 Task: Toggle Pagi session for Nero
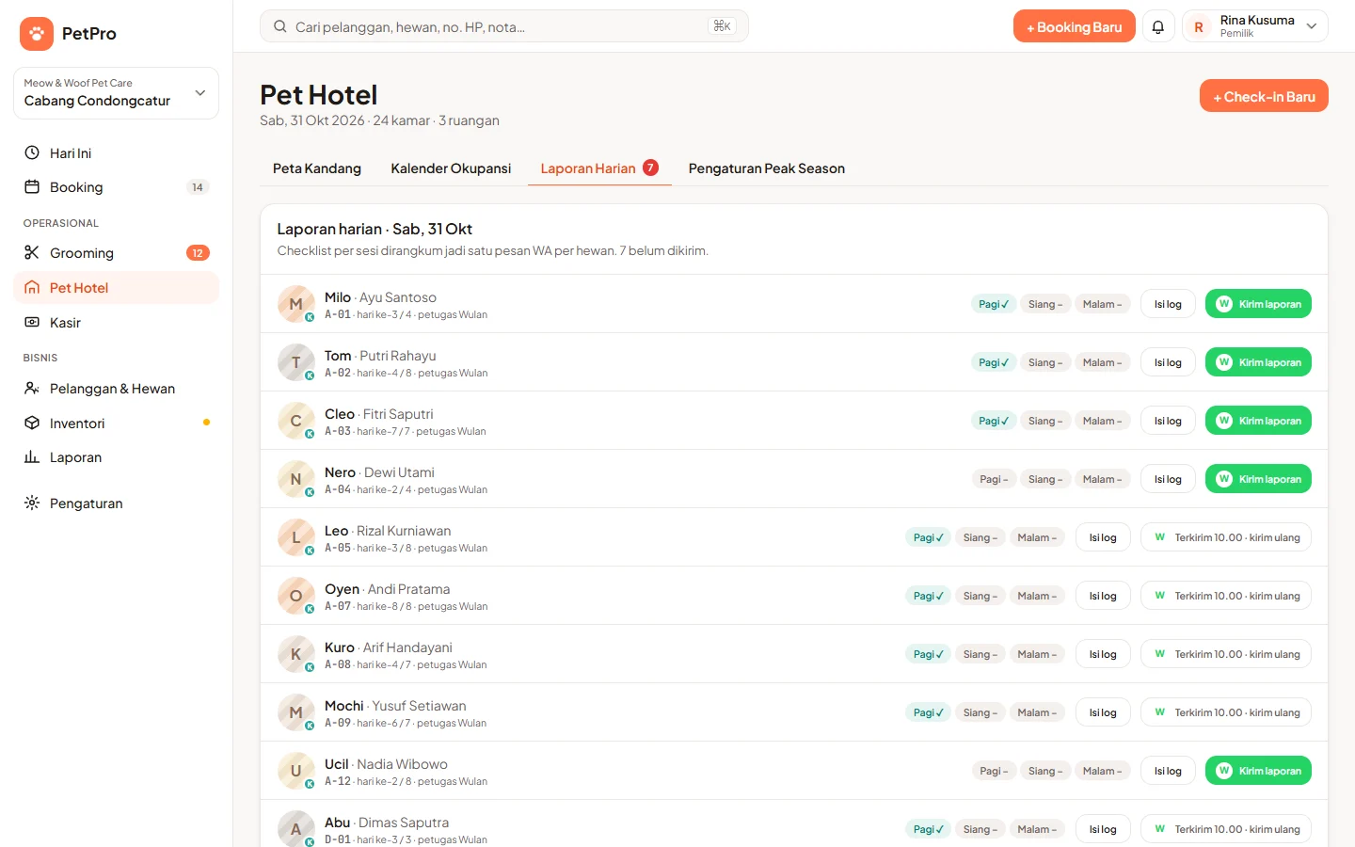994,479
